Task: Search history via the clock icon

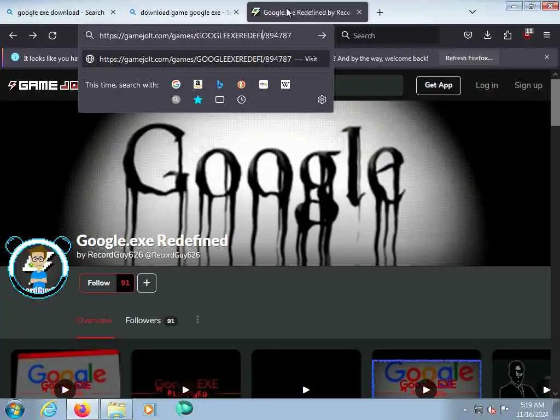Action: 241,100
